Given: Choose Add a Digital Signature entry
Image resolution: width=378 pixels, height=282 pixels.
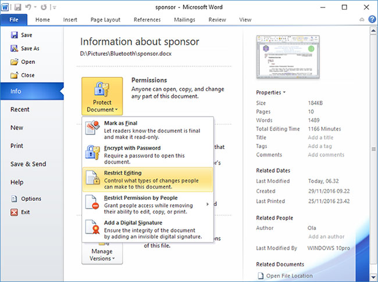Looking at the screenshot, I should (x=148, y=230).
